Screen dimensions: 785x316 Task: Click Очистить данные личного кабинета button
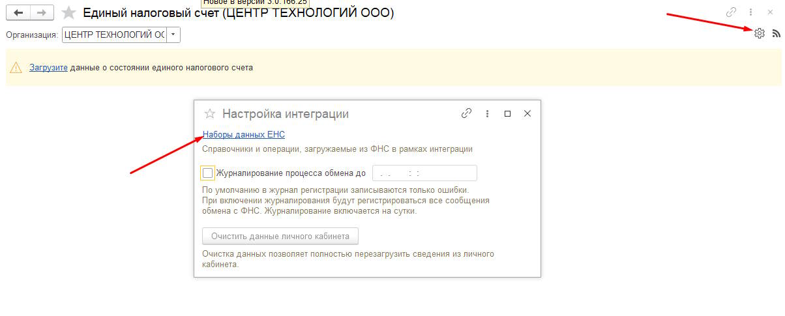(280, 236)
